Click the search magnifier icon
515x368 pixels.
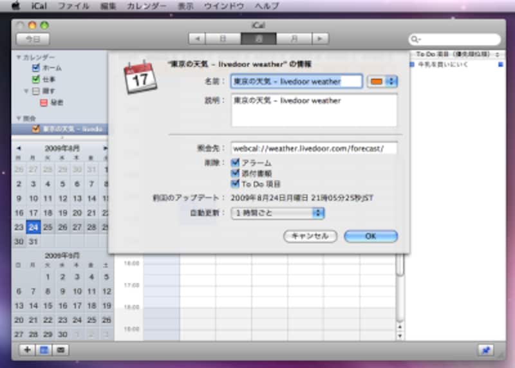418,39
